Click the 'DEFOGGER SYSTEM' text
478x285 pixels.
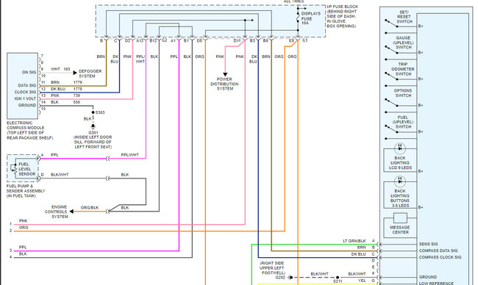pos(90,73)
